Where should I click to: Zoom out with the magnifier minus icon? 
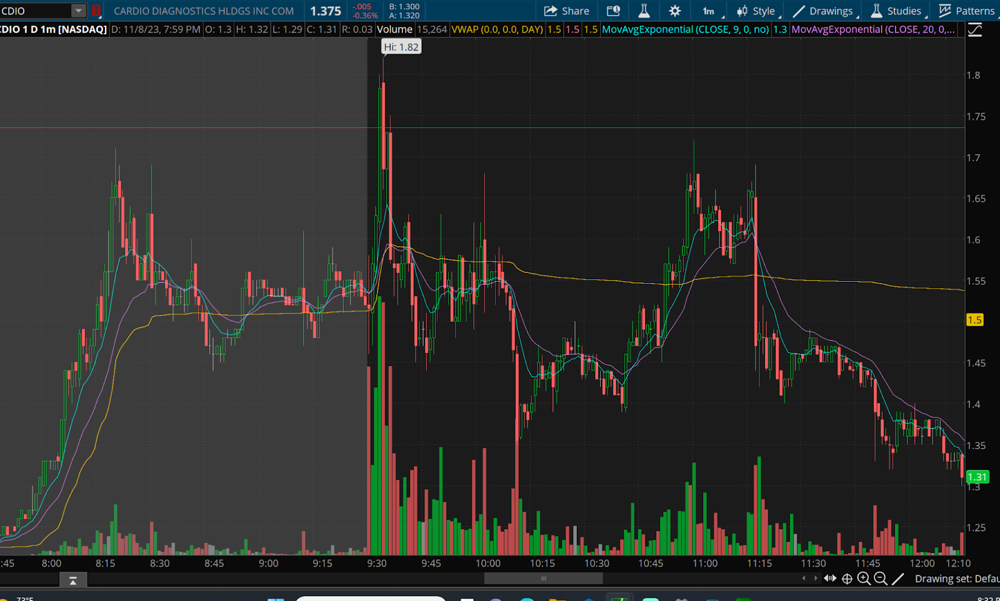(x=881, y=579)
